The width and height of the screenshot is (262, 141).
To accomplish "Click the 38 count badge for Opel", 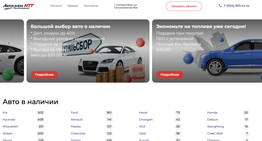I will point(178,134).
